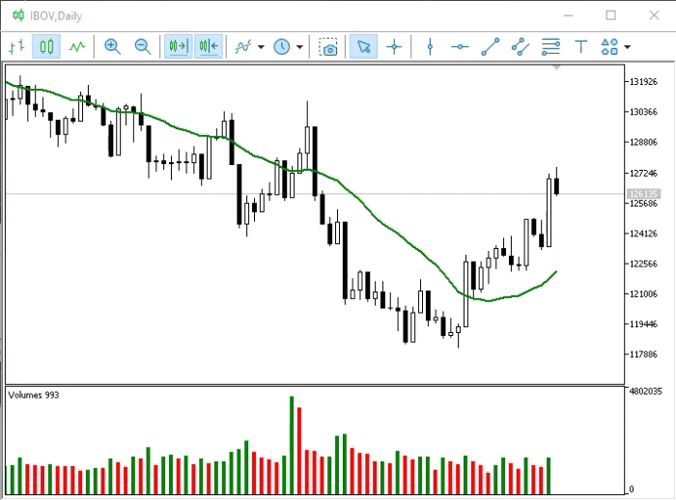Image resolution: width=676 pixels, height=500 pixels.
Task: Expand the timeframe dropdown arrow
Action: tap(299, 46)
